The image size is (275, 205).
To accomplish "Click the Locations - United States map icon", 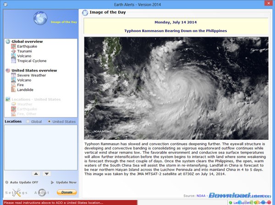I will point(8,100).
